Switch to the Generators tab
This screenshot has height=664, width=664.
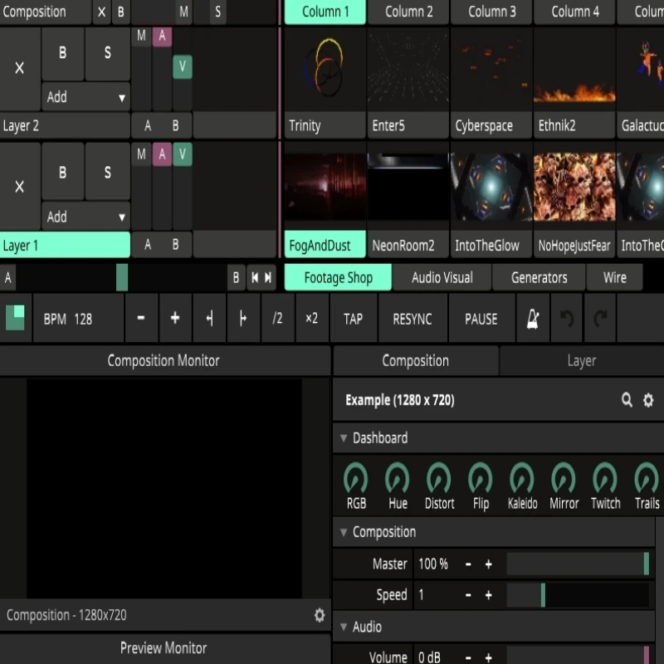coord(539,277)
